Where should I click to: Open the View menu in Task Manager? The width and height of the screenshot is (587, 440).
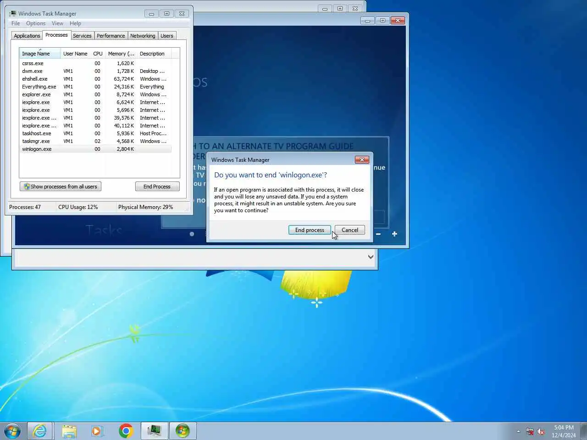click(57, 23)
